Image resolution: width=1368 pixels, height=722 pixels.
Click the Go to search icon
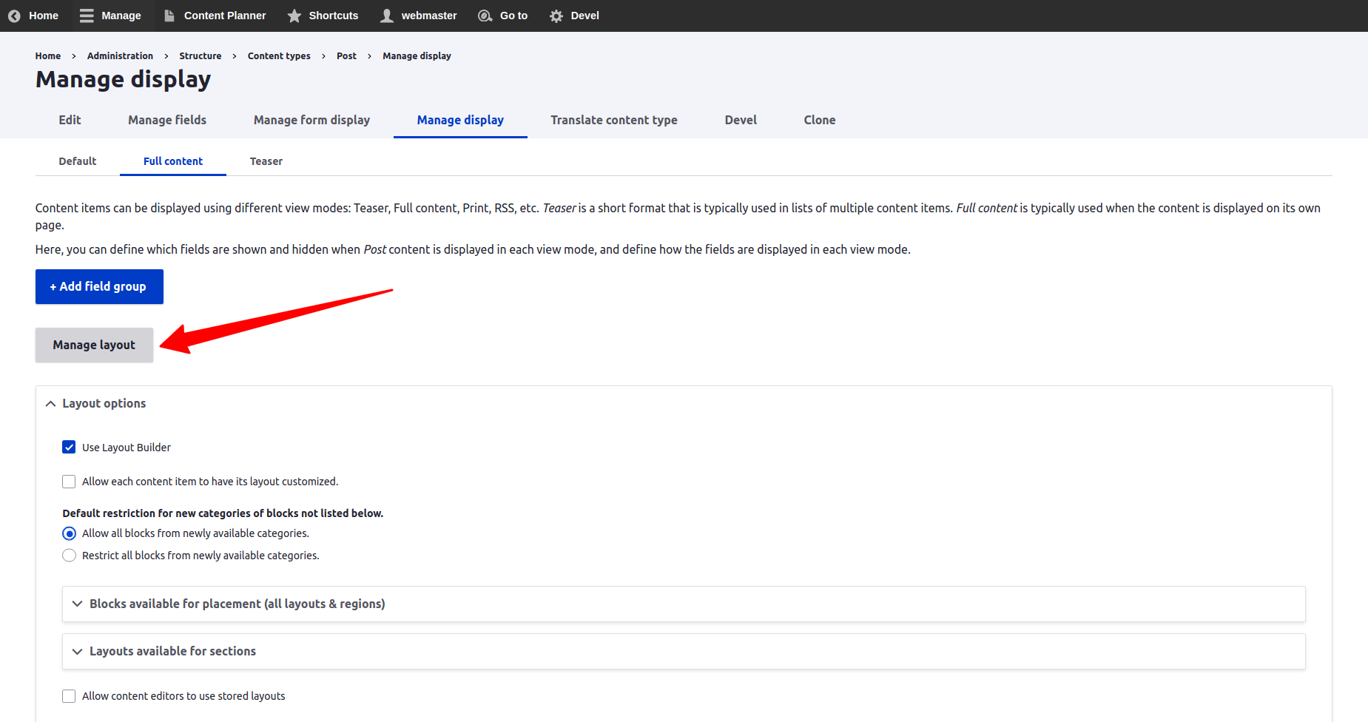click(485, 16)
